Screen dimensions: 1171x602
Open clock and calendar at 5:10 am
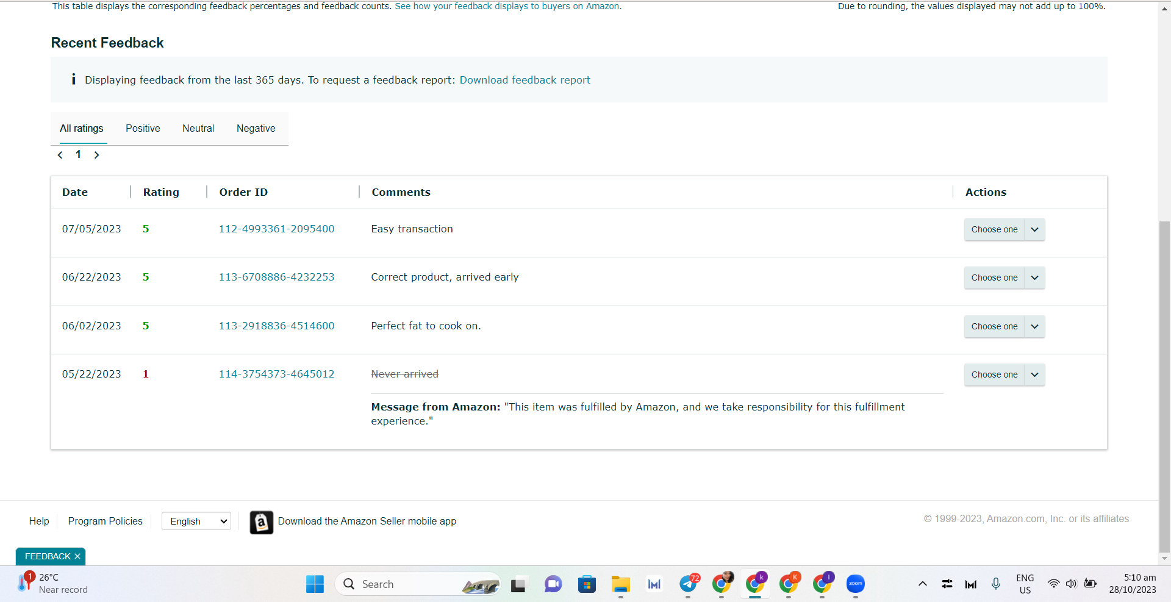point(1133,584)
